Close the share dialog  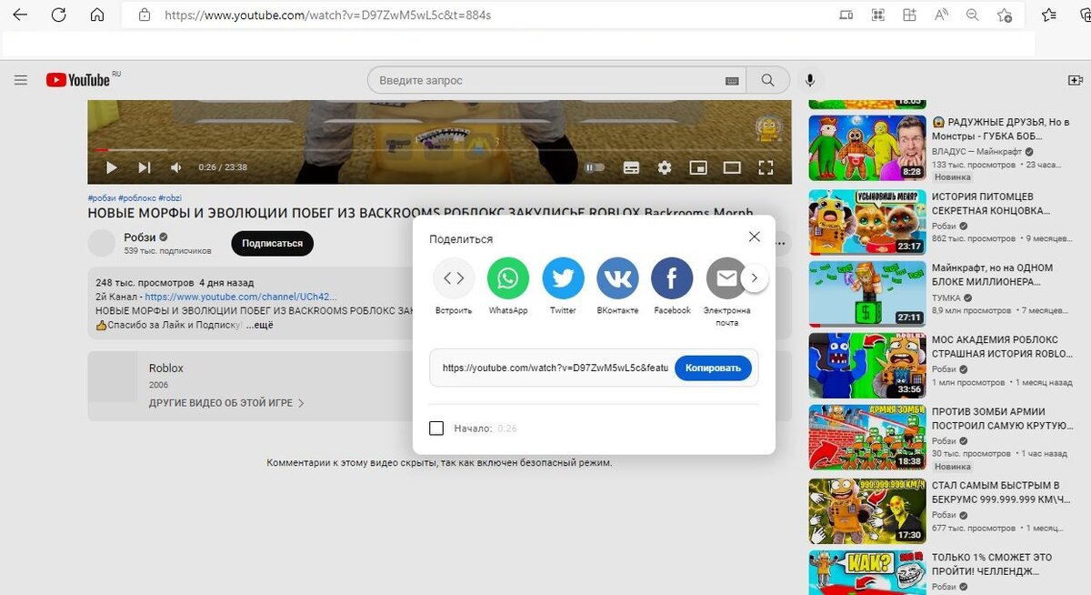pyautogui.click(x=754, y=237)
